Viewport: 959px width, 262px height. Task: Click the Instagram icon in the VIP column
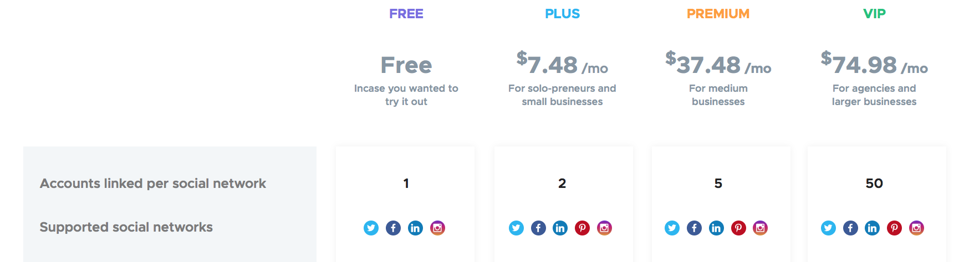coord(917,228)
